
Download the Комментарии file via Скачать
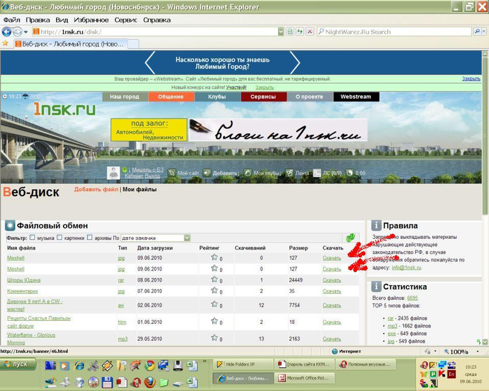click(331, 291)
